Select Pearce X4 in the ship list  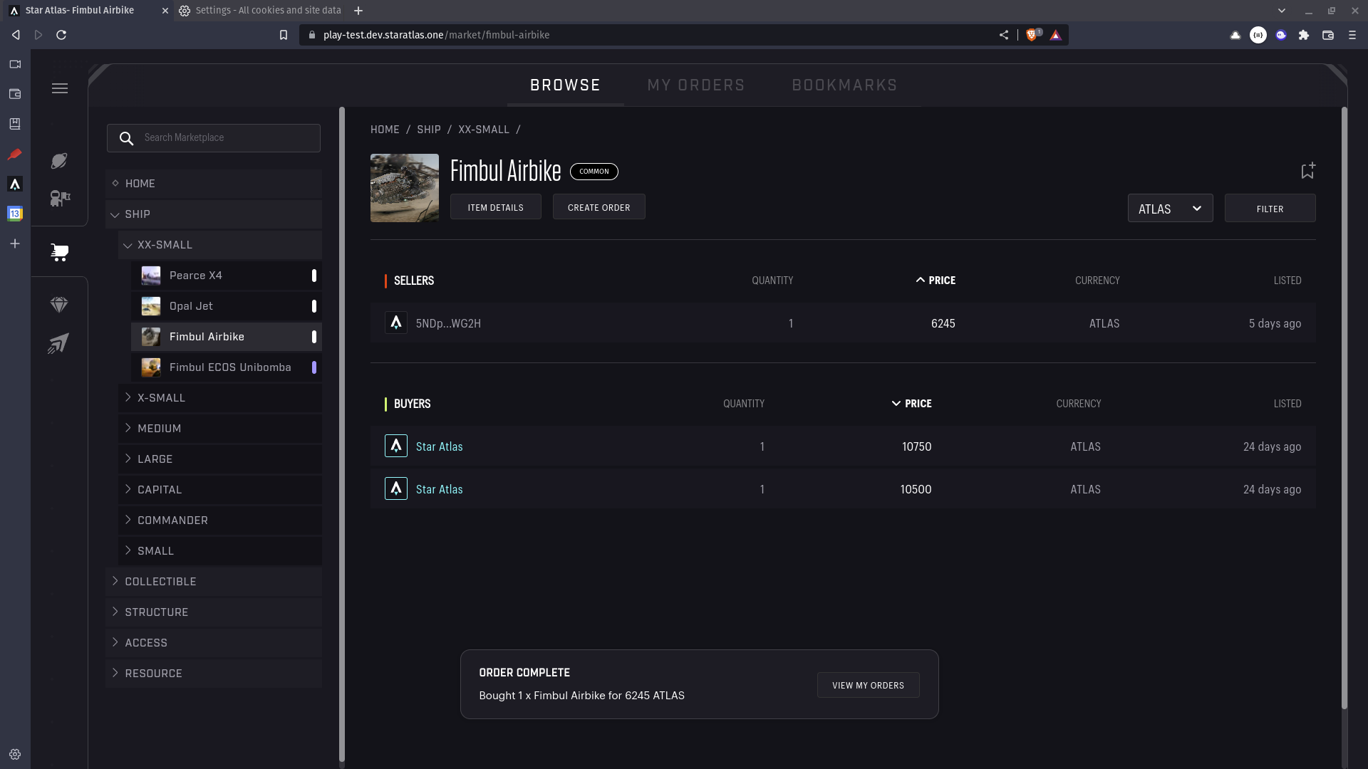click(x=227, y=276)
